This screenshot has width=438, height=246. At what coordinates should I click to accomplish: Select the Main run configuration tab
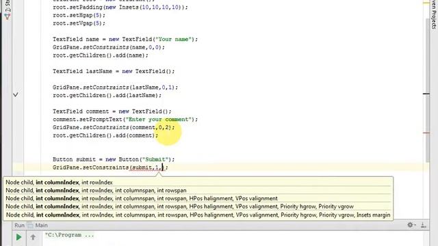(38, 225)
